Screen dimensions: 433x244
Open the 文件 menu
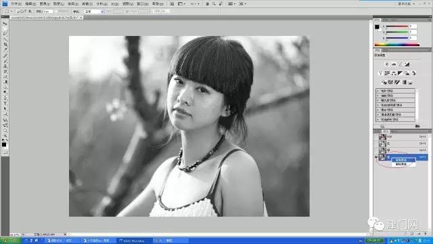tap(16, 4)
